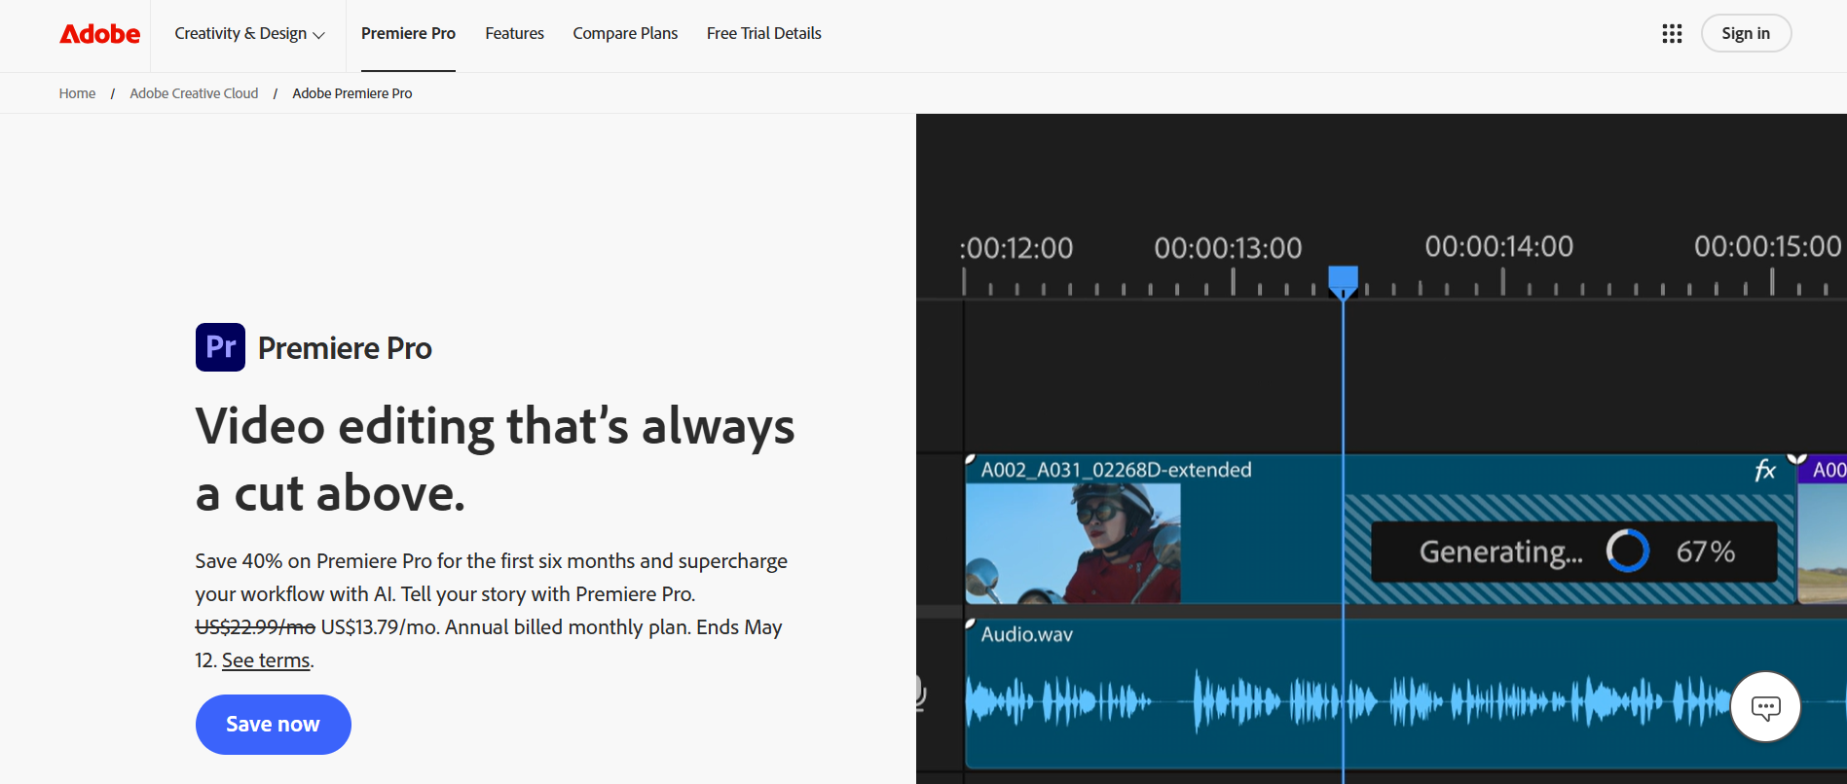1847x784 pixels.
Task: Open the See terms link
Action: tap(266, 660)
